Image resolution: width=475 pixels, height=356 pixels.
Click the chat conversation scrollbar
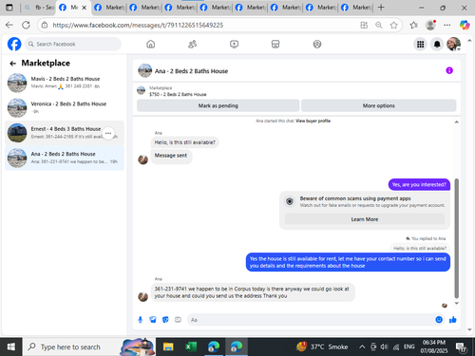click(x=456, y=238)
